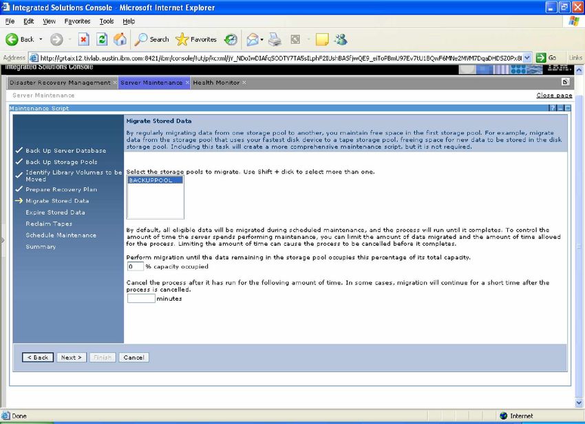Click the Windows flag logo

point(574,21)
